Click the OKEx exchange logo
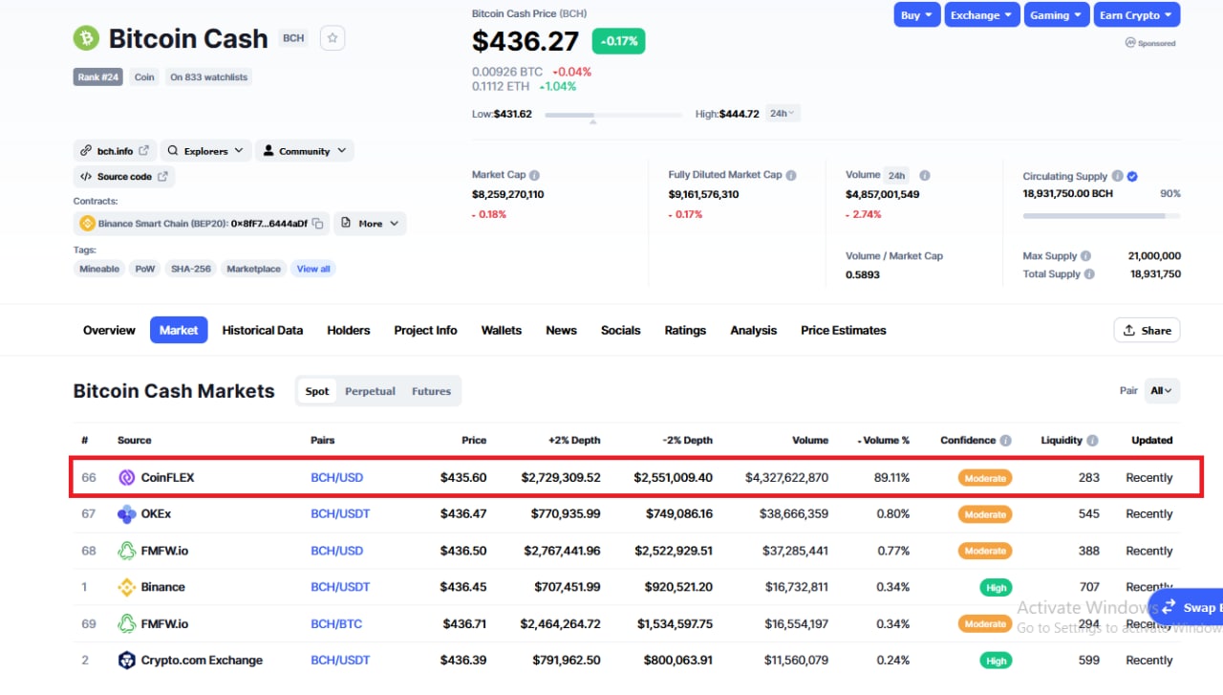This screenshot has height=695, width=1223. [x=126, y=514]
